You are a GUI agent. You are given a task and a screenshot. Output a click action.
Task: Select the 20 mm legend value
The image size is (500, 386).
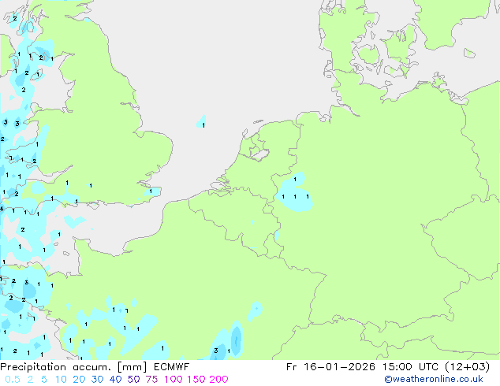tap(79, 380)
